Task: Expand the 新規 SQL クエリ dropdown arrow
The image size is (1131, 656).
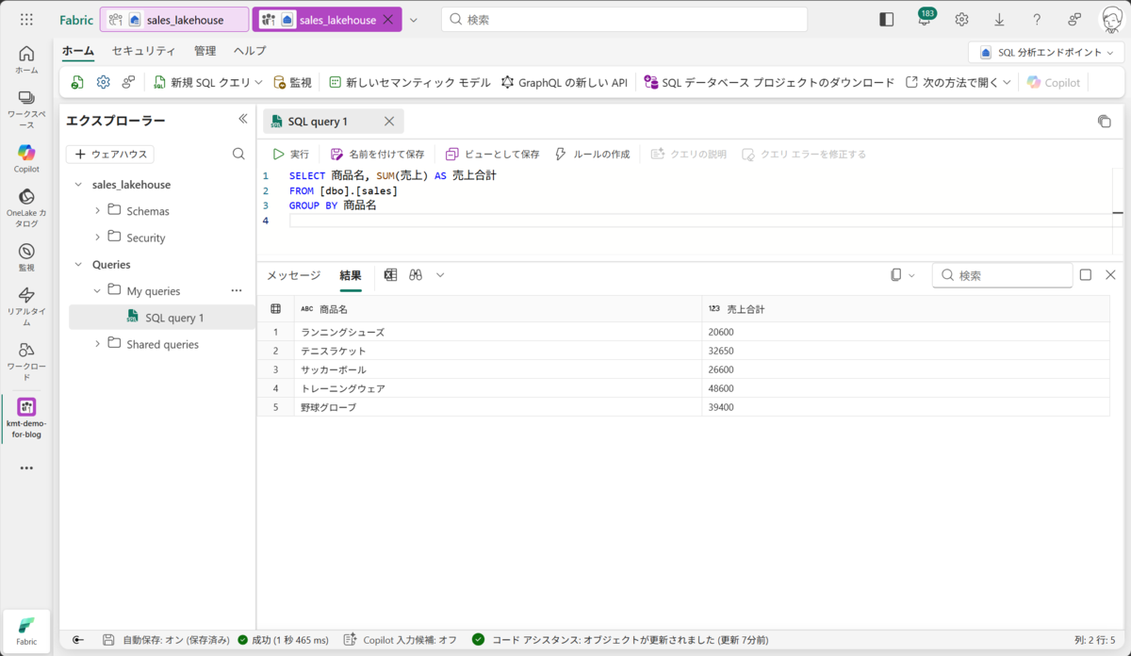Action: point(259,83)
